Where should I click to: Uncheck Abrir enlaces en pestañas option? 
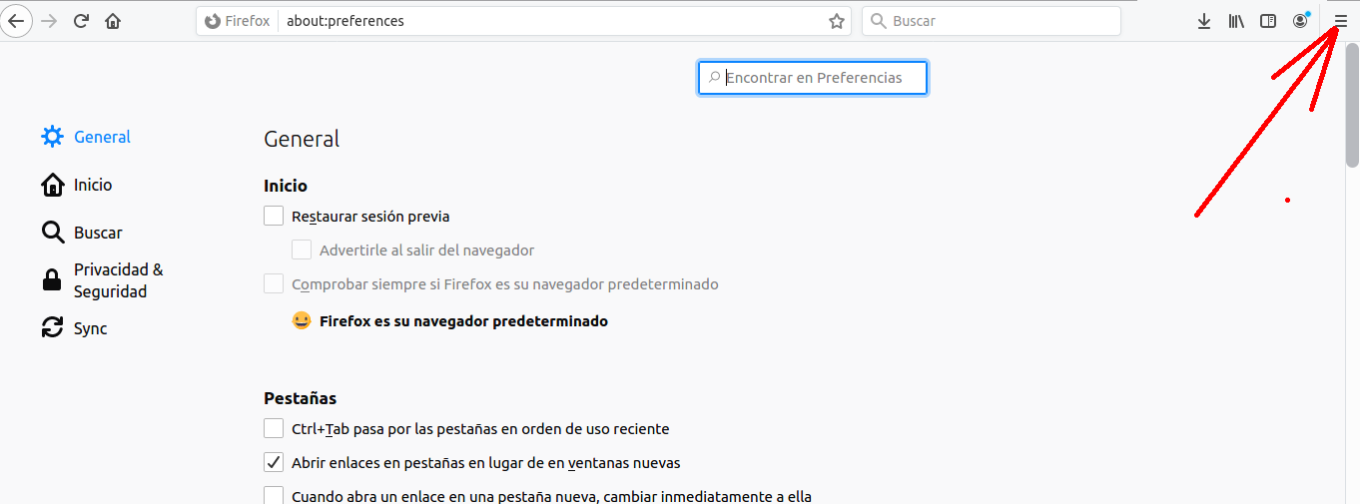click(274, 463)
